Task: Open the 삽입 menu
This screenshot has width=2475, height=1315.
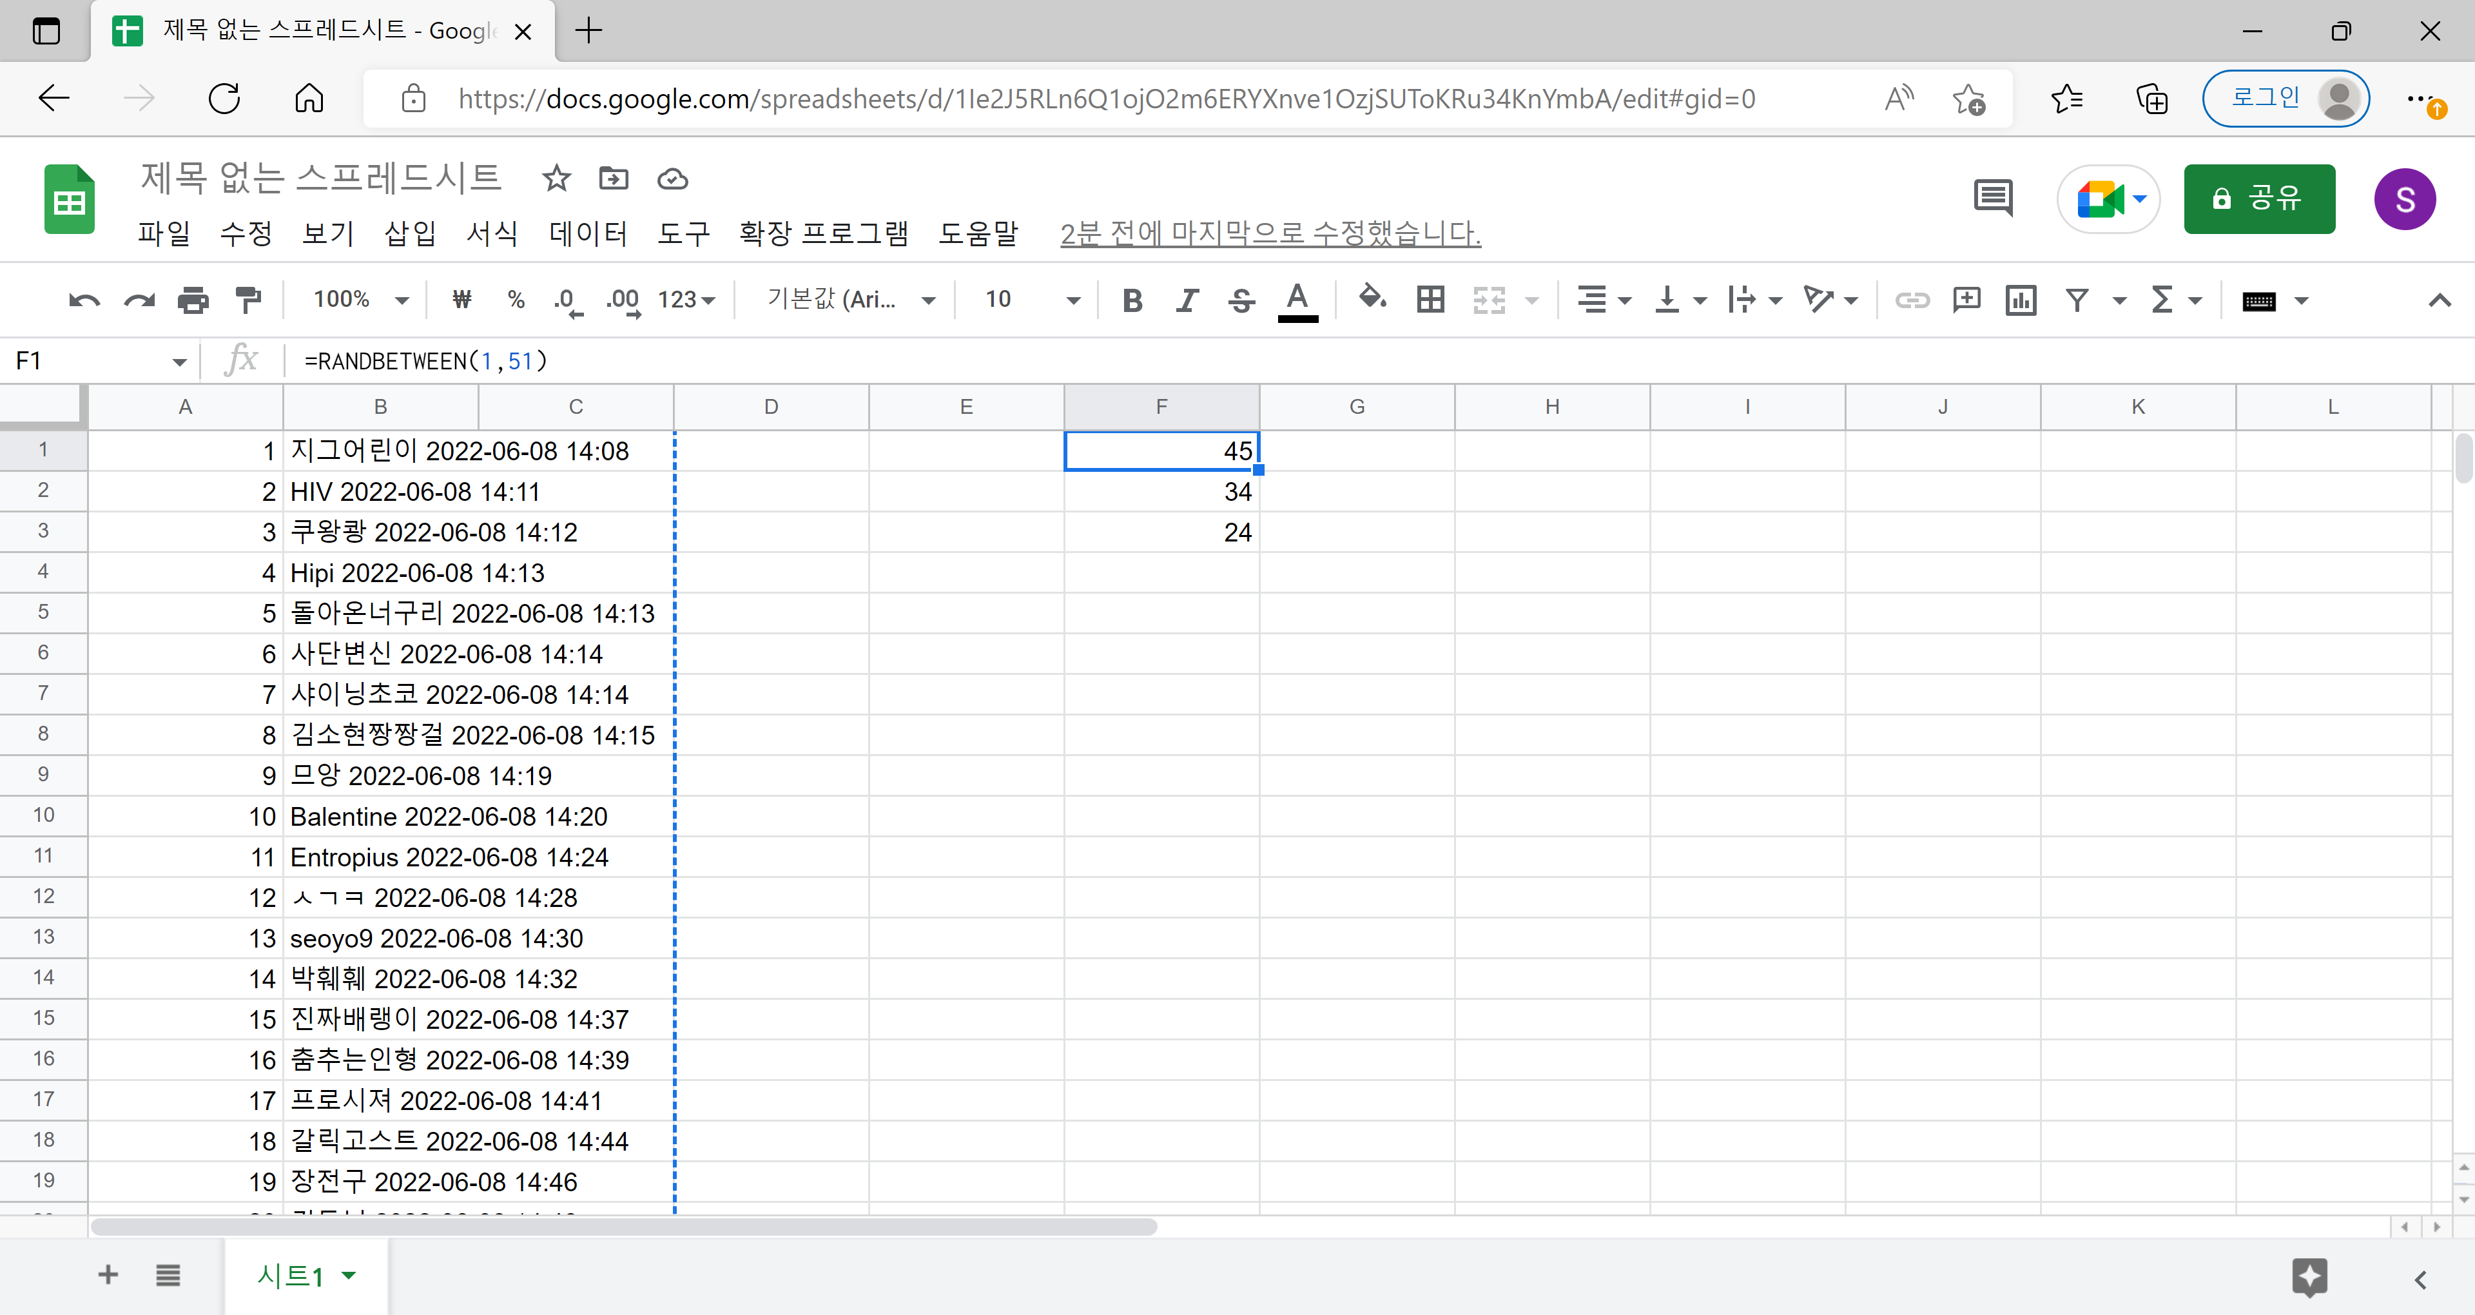Action: click(411, 233)
